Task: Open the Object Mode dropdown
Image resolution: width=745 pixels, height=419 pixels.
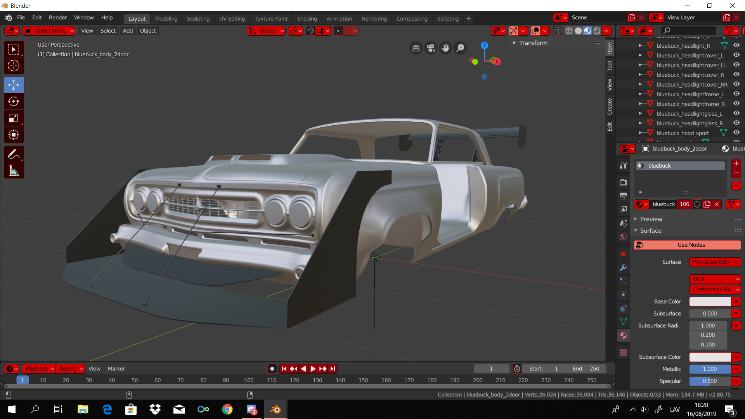Action: click(49, 31)
